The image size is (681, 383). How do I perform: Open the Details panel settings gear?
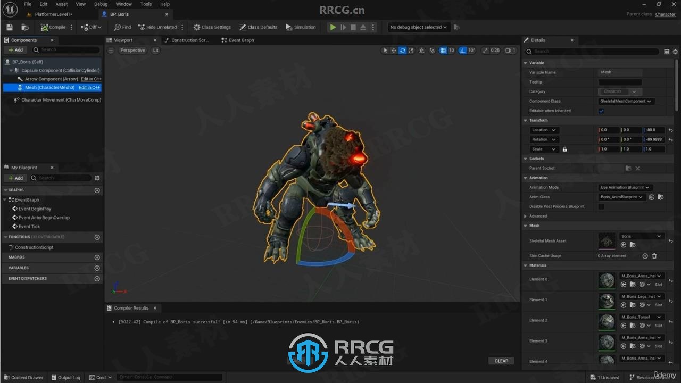676,52
